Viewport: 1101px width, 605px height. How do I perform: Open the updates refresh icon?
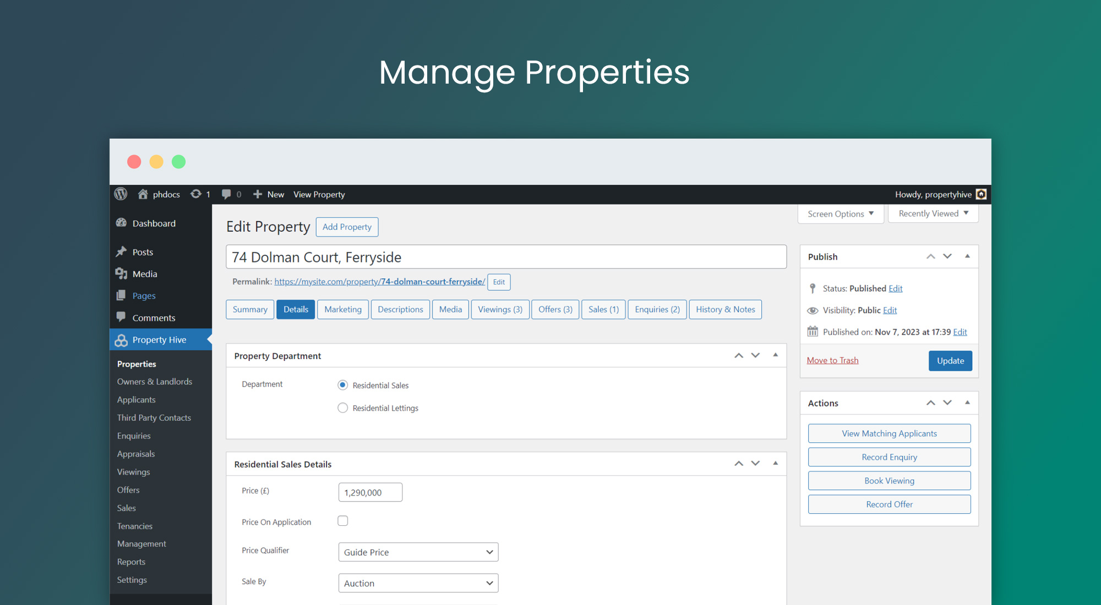click(x=195, y=194)
